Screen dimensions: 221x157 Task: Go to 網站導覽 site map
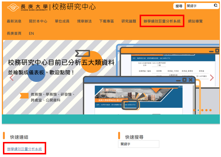195,21
